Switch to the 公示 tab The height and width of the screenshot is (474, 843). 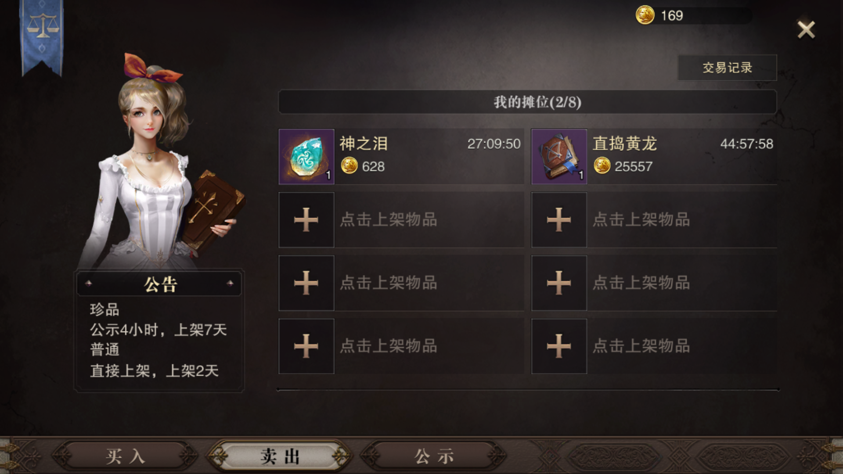point(434,456)
